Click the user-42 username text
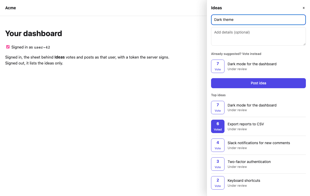Screen dimensions: 310x196 click(42, 47)
